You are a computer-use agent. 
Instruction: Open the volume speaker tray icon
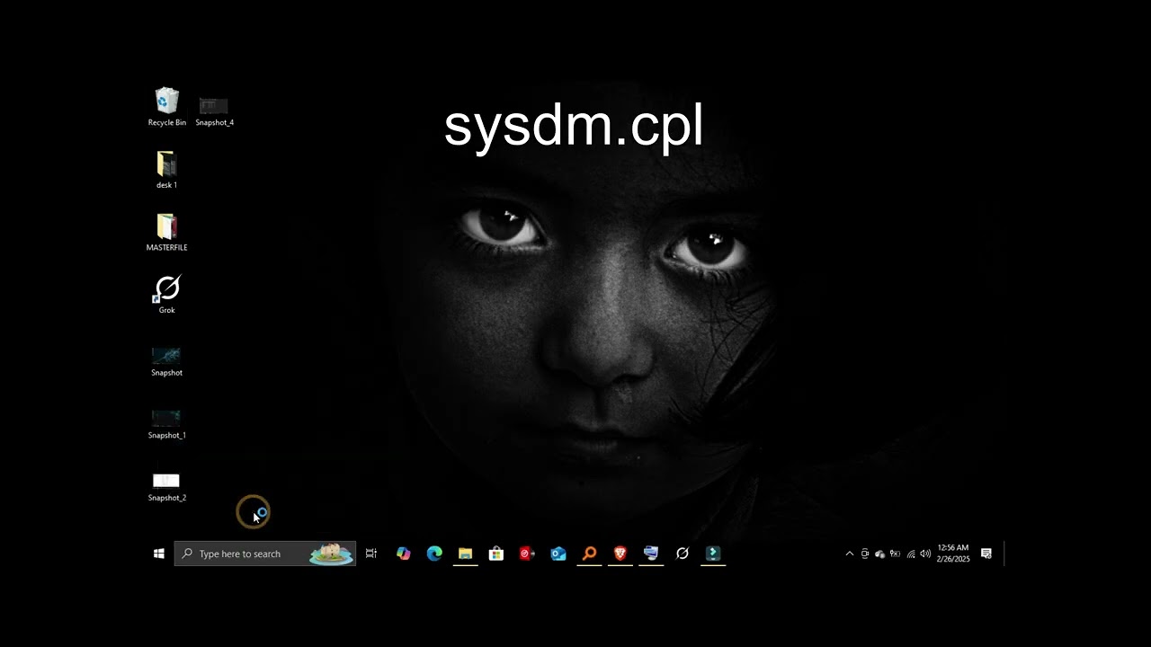point(925,554)
